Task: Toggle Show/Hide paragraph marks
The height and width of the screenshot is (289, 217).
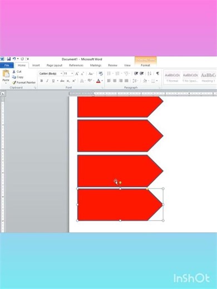Action: [x=157, y=73]
